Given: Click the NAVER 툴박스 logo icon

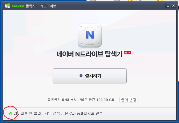Looking at the screenshot, I should (8, 6).
